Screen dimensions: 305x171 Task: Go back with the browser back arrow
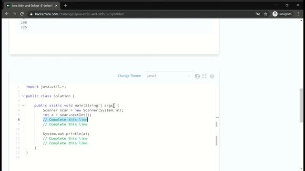[x=7, y=14]
